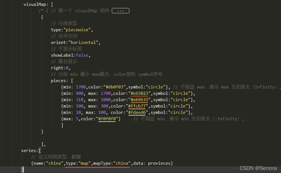
Task: Click the max value 5
Action: 77,119
